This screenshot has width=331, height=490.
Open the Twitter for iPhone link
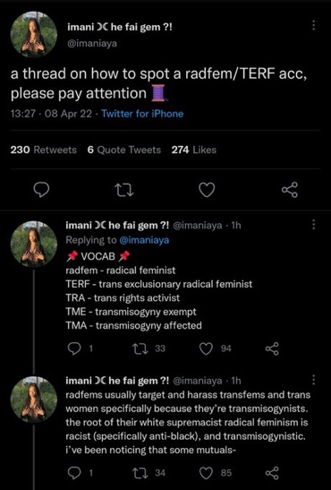pyautogui.click(x=142, y=114)
